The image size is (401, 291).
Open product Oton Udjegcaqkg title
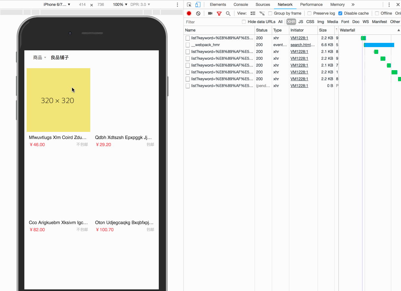124,222
